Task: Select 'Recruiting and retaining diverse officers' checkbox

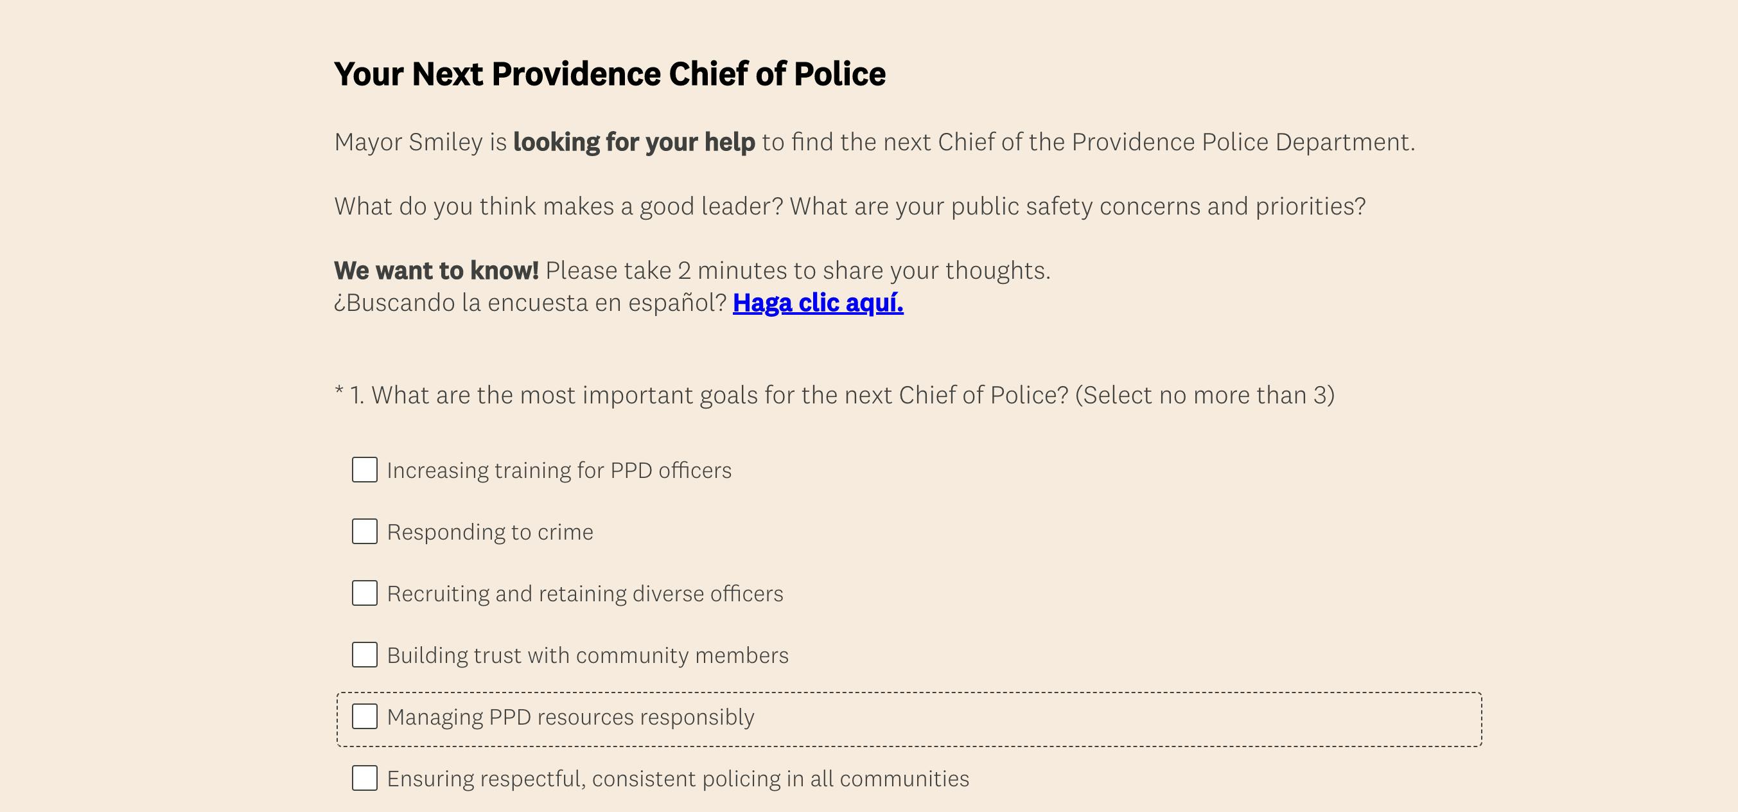Action: (364, 594)
